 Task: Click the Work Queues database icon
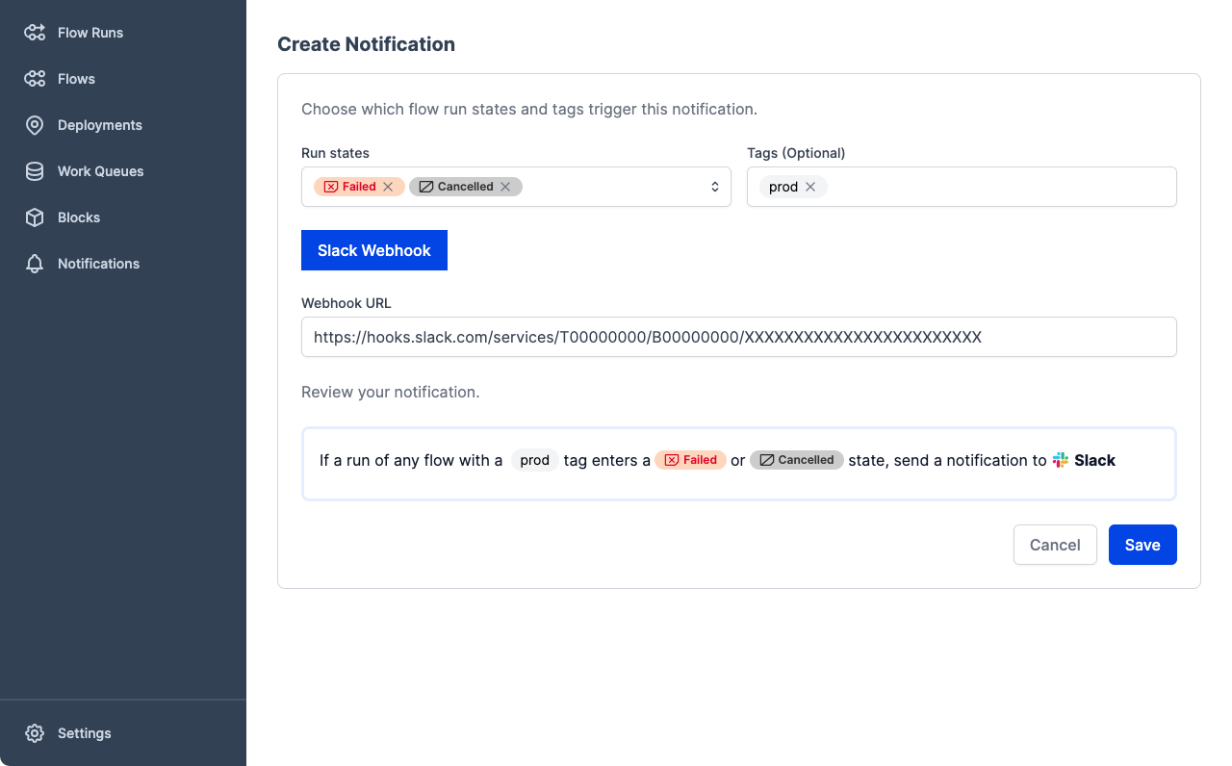tap(35, 171)
